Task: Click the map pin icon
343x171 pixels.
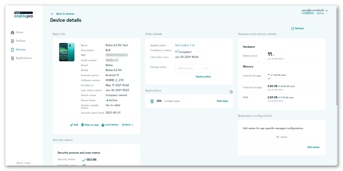Action: 82,125
